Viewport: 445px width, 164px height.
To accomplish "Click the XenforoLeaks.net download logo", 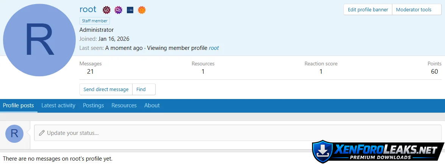I will pyautogui.click(x=378, y=152).
